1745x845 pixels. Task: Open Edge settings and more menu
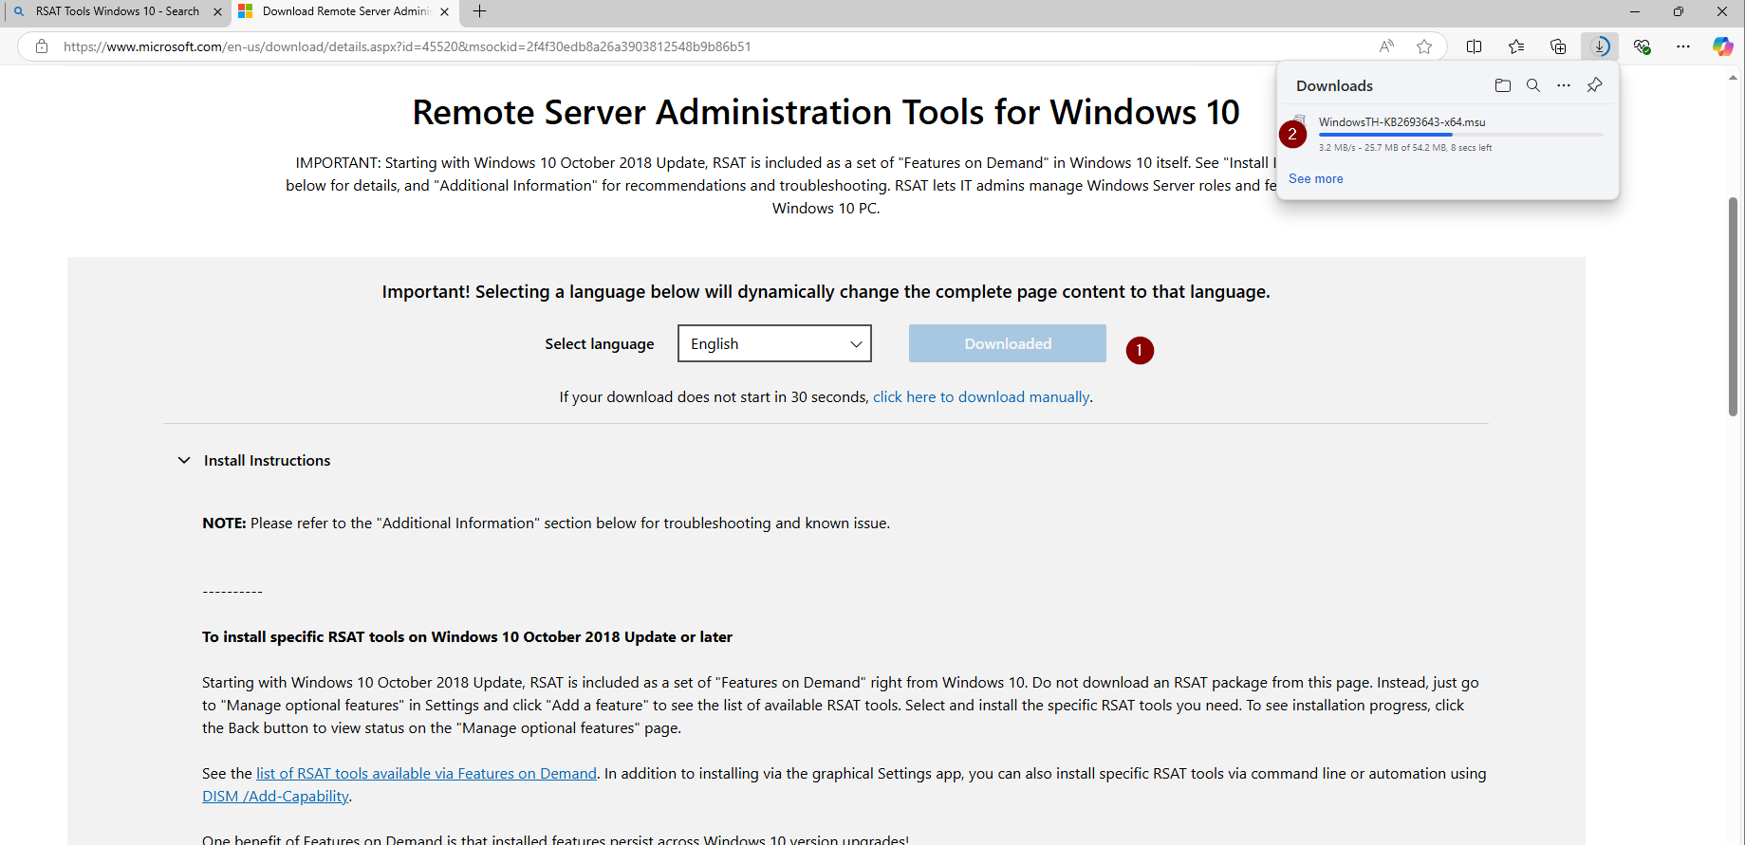(x=1683, y=46)
